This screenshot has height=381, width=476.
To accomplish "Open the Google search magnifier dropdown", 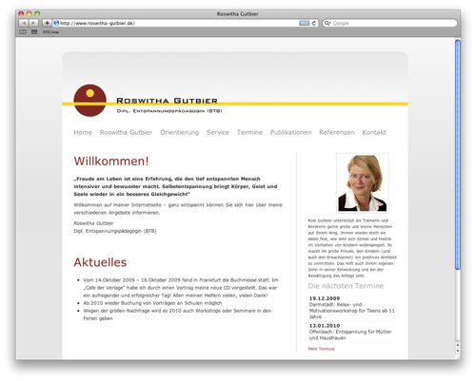I will point(327,23).
